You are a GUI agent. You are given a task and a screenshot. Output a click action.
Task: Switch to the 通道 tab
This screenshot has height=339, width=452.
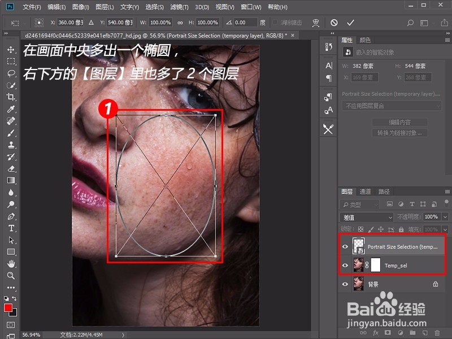pos(365,192)
